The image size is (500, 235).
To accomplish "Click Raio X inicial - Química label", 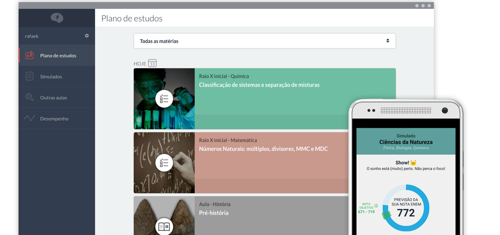I will tap(224, 76).
